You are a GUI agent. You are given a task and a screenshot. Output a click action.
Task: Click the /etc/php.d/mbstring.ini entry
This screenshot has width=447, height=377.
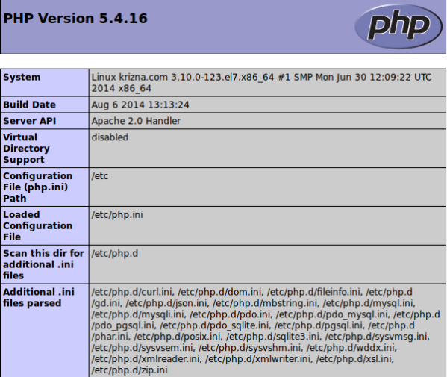point(265,303)
